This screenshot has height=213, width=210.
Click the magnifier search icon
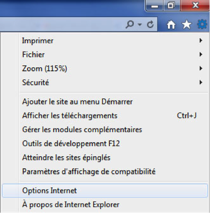[x=130, y=25]
